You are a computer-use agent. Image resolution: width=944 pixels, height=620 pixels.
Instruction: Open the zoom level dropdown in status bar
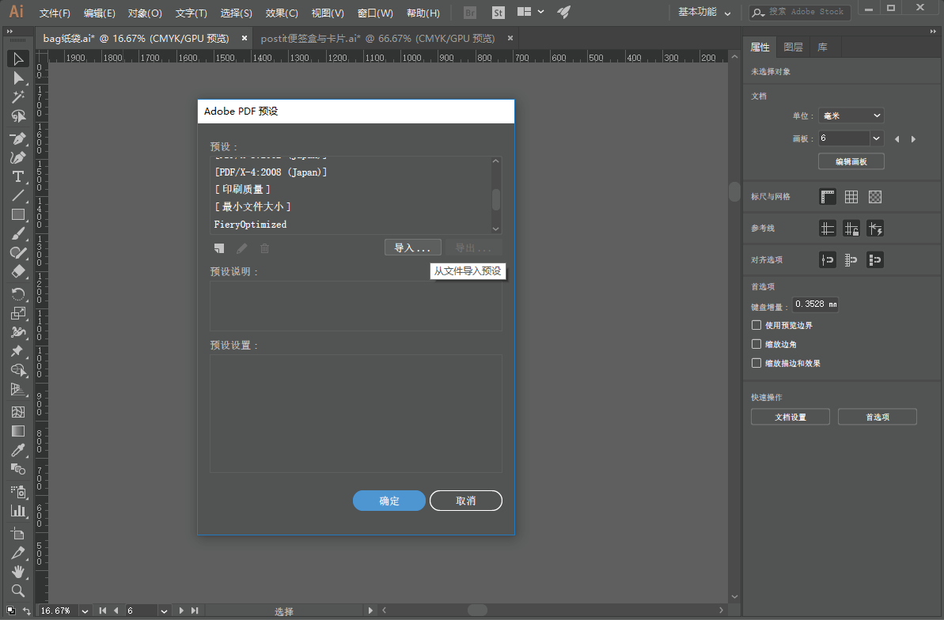point(85,611)
